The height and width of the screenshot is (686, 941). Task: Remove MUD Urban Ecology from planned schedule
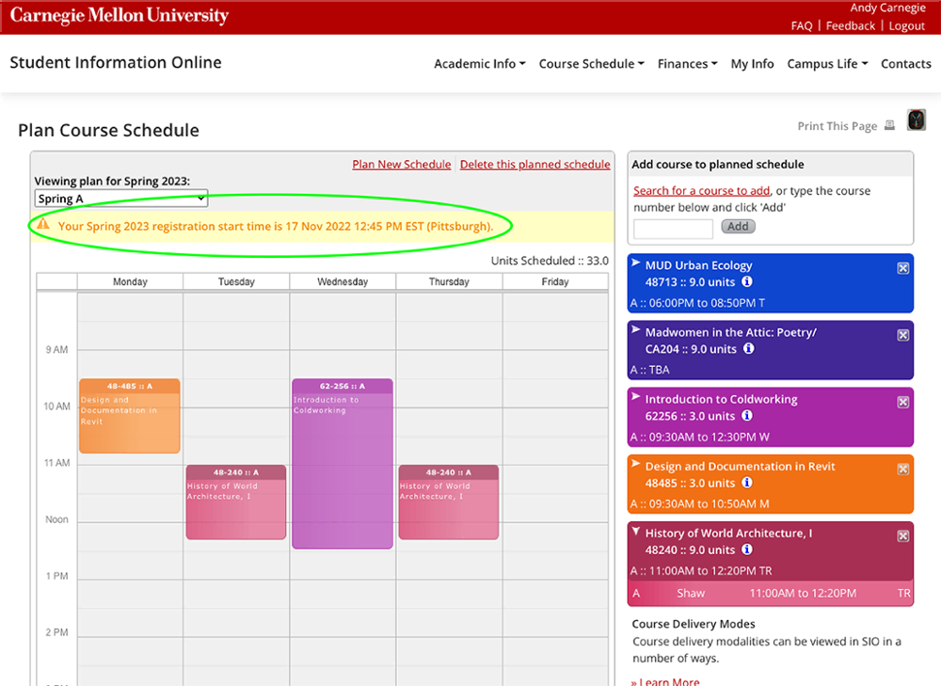[x=902, y=268]
